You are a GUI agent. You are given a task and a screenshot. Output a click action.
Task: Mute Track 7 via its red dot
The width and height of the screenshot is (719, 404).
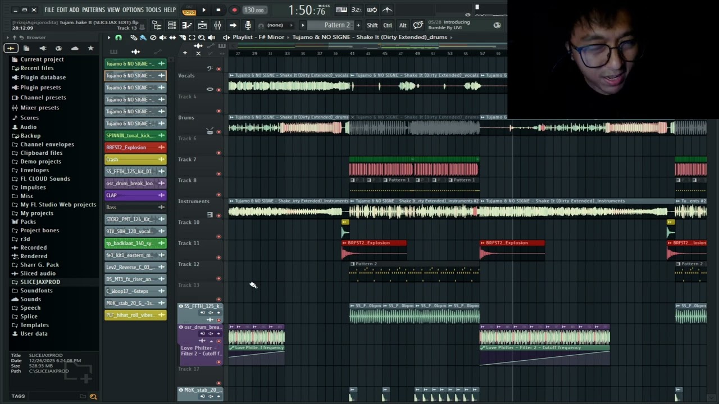point(219,173)
